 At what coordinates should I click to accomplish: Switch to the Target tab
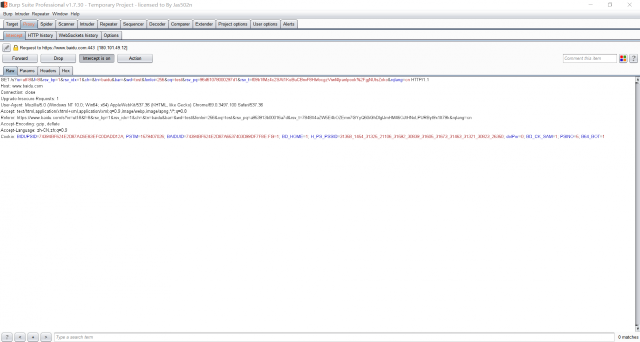point(12,24)
